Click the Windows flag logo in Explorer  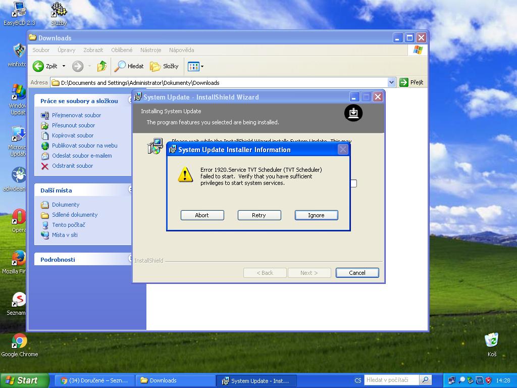418,50
